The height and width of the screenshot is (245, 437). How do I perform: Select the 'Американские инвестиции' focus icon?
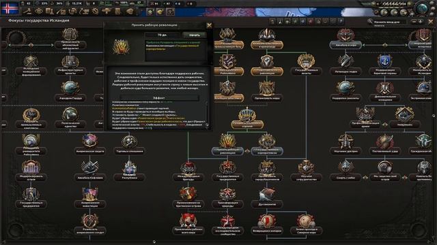(x=89, y=193)
